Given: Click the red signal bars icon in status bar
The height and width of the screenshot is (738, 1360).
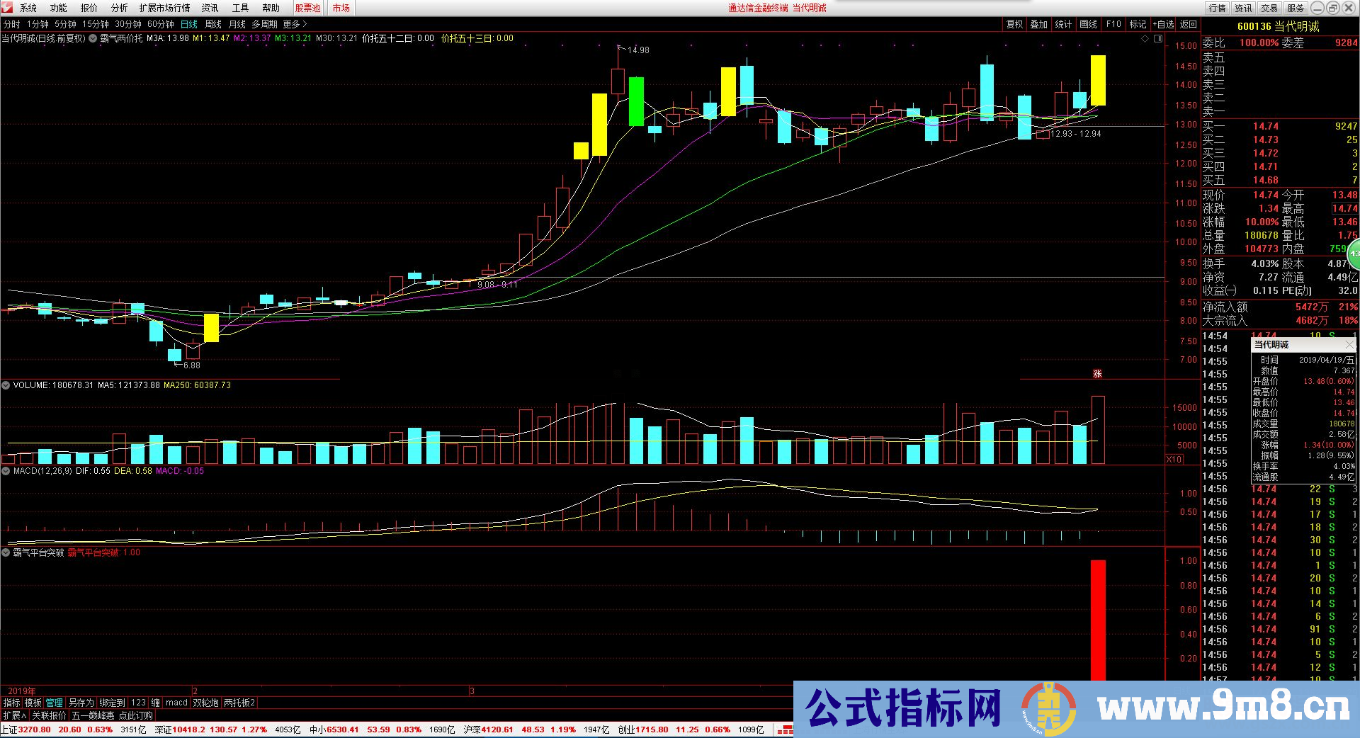Looking at the screenshot, I should click(785, 730).
